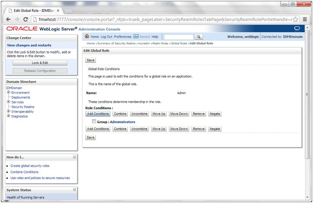The image size is (313, 203).
Task: Go to Realm Roles breadcrumb
Action: [x=160, y=44]
